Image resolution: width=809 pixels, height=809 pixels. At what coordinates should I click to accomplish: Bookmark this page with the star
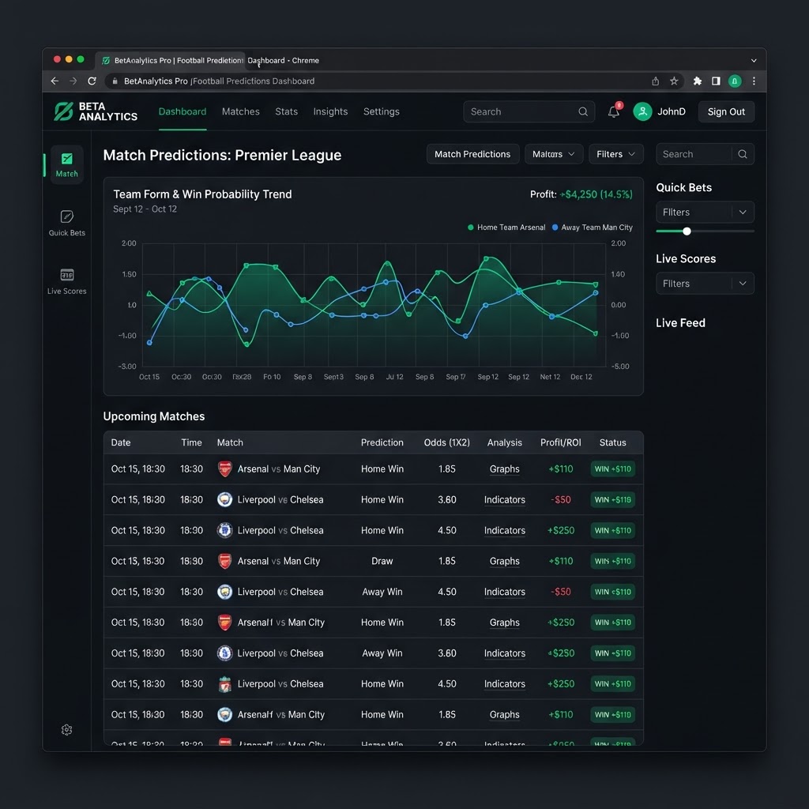[674, 81]
